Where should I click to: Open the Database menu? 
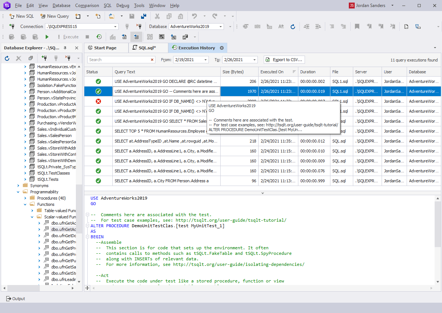(62, 6)
